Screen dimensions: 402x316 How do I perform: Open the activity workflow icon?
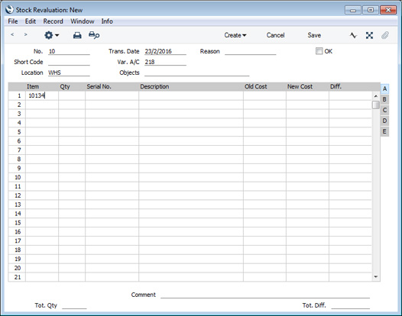point(353,35)
